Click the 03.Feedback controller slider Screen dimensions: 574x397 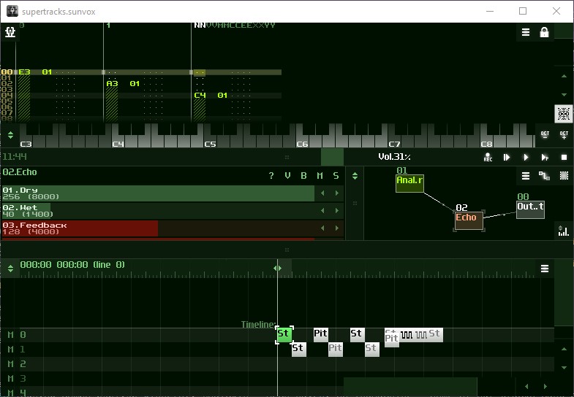(x=158, y=228)
